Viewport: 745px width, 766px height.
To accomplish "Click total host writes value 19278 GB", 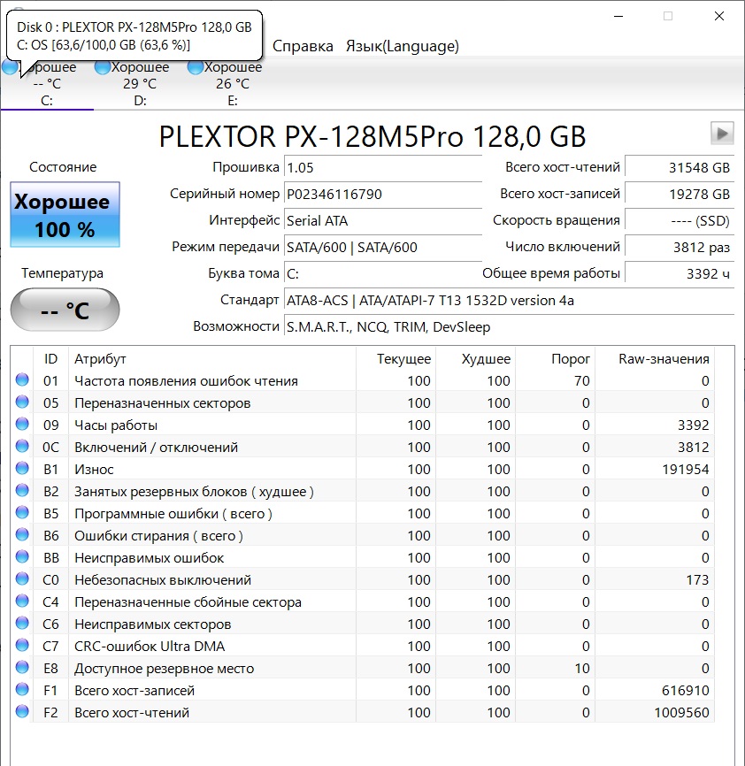I will (680, 194).
